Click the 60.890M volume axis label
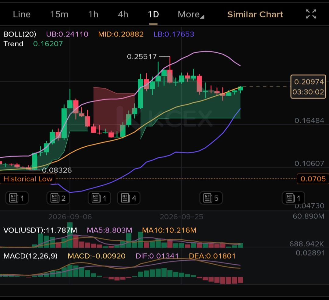Viewport: 329px width, 300px height. pos(308,216)
